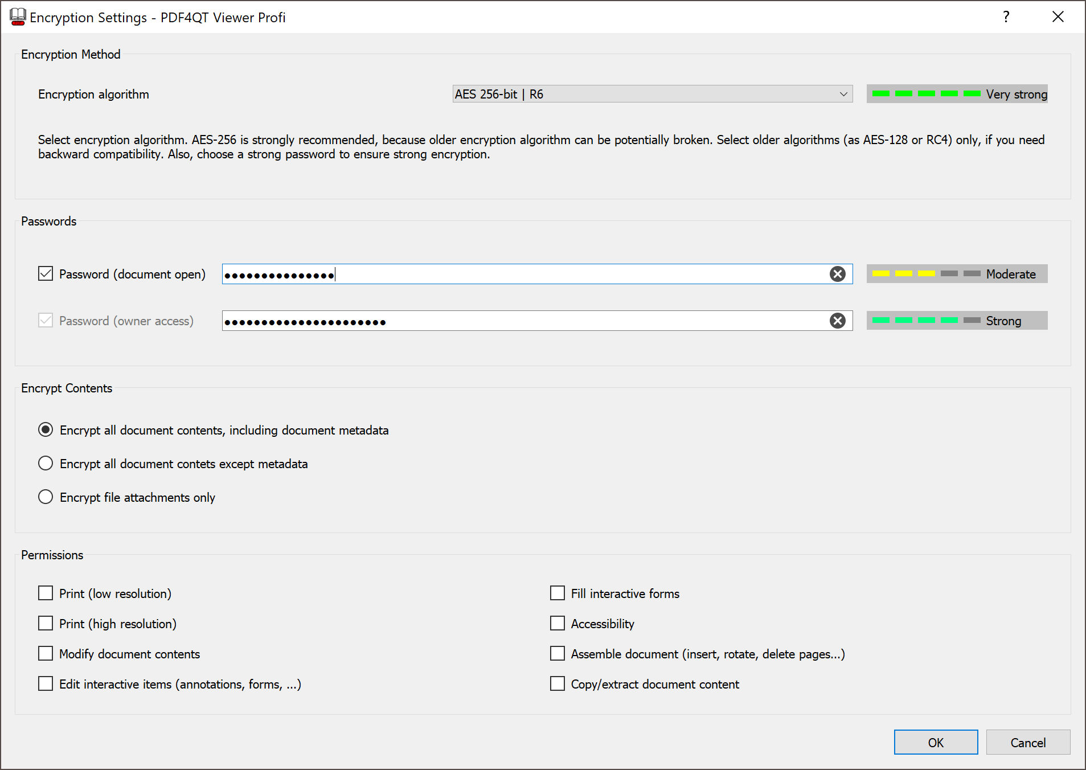Close the Encryption Settings dialog
The image size is (1086, 770).
click(x=1058, y=17)
